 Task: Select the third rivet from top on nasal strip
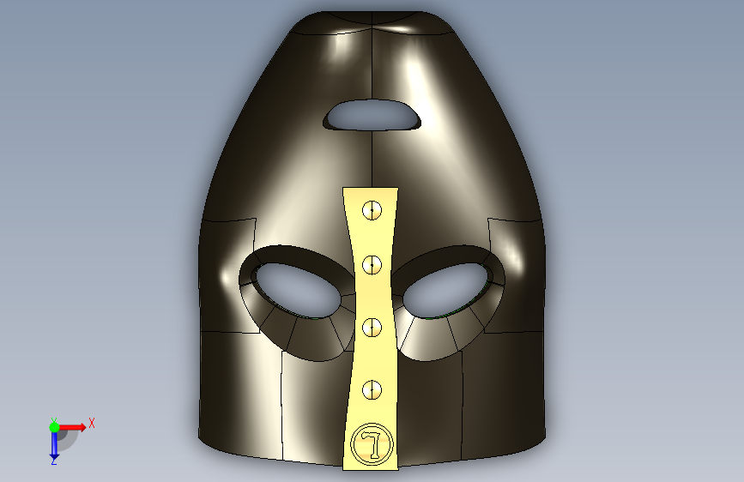coord(372,328)
